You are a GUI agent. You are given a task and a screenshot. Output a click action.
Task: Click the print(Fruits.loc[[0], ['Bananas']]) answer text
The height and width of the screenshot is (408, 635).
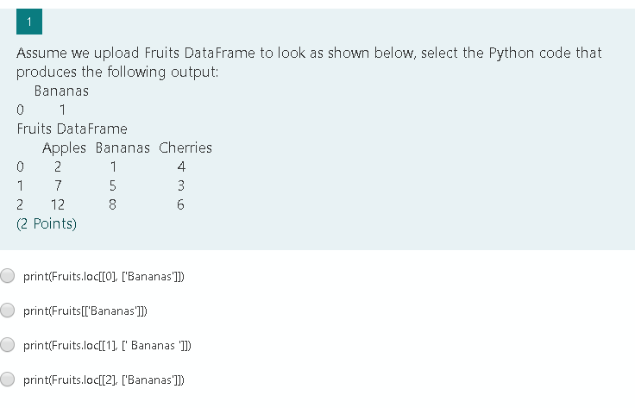[x=103, y=277]
